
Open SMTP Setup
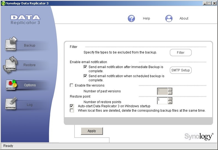pyautogui.click(x=180, y=70)
